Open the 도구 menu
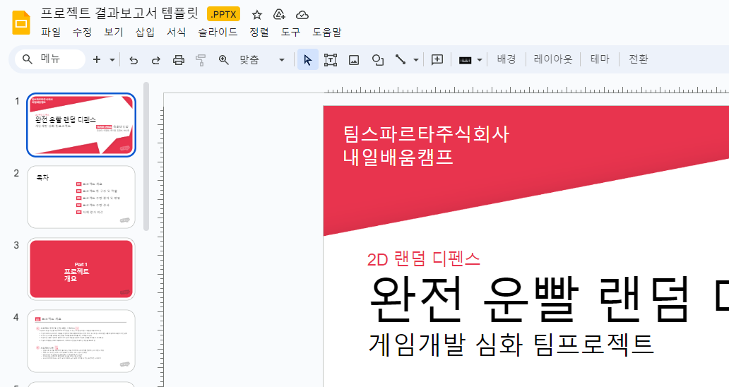Viewport: 729px width, 387px height. tap(290, 32)
